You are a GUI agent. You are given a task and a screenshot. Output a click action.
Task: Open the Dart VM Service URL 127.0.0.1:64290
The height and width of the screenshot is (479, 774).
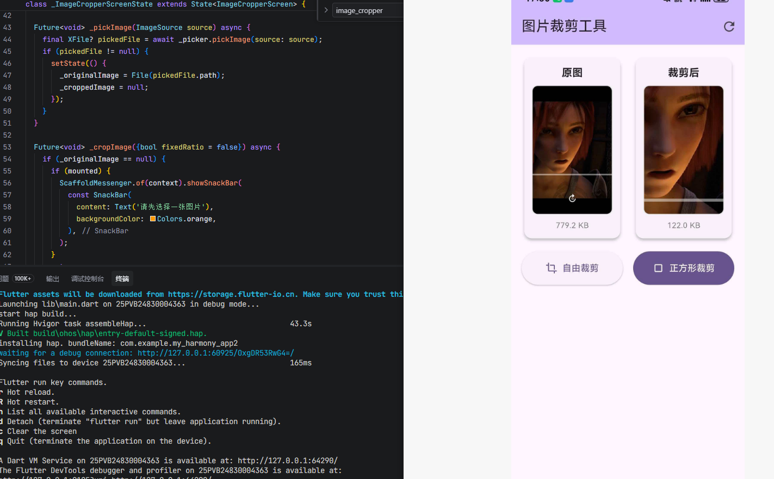tap(288, 461)
